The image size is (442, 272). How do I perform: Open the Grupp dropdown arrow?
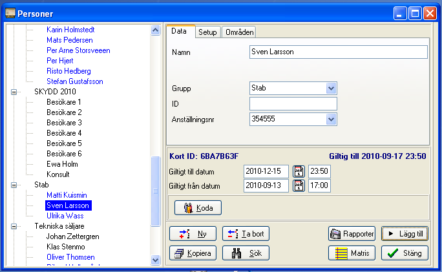[x=331, y=89]
